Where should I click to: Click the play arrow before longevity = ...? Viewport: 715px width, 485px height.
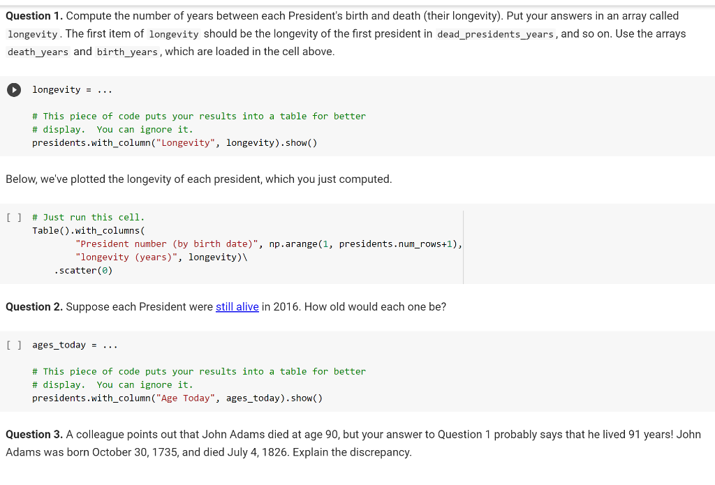(13, 89)
